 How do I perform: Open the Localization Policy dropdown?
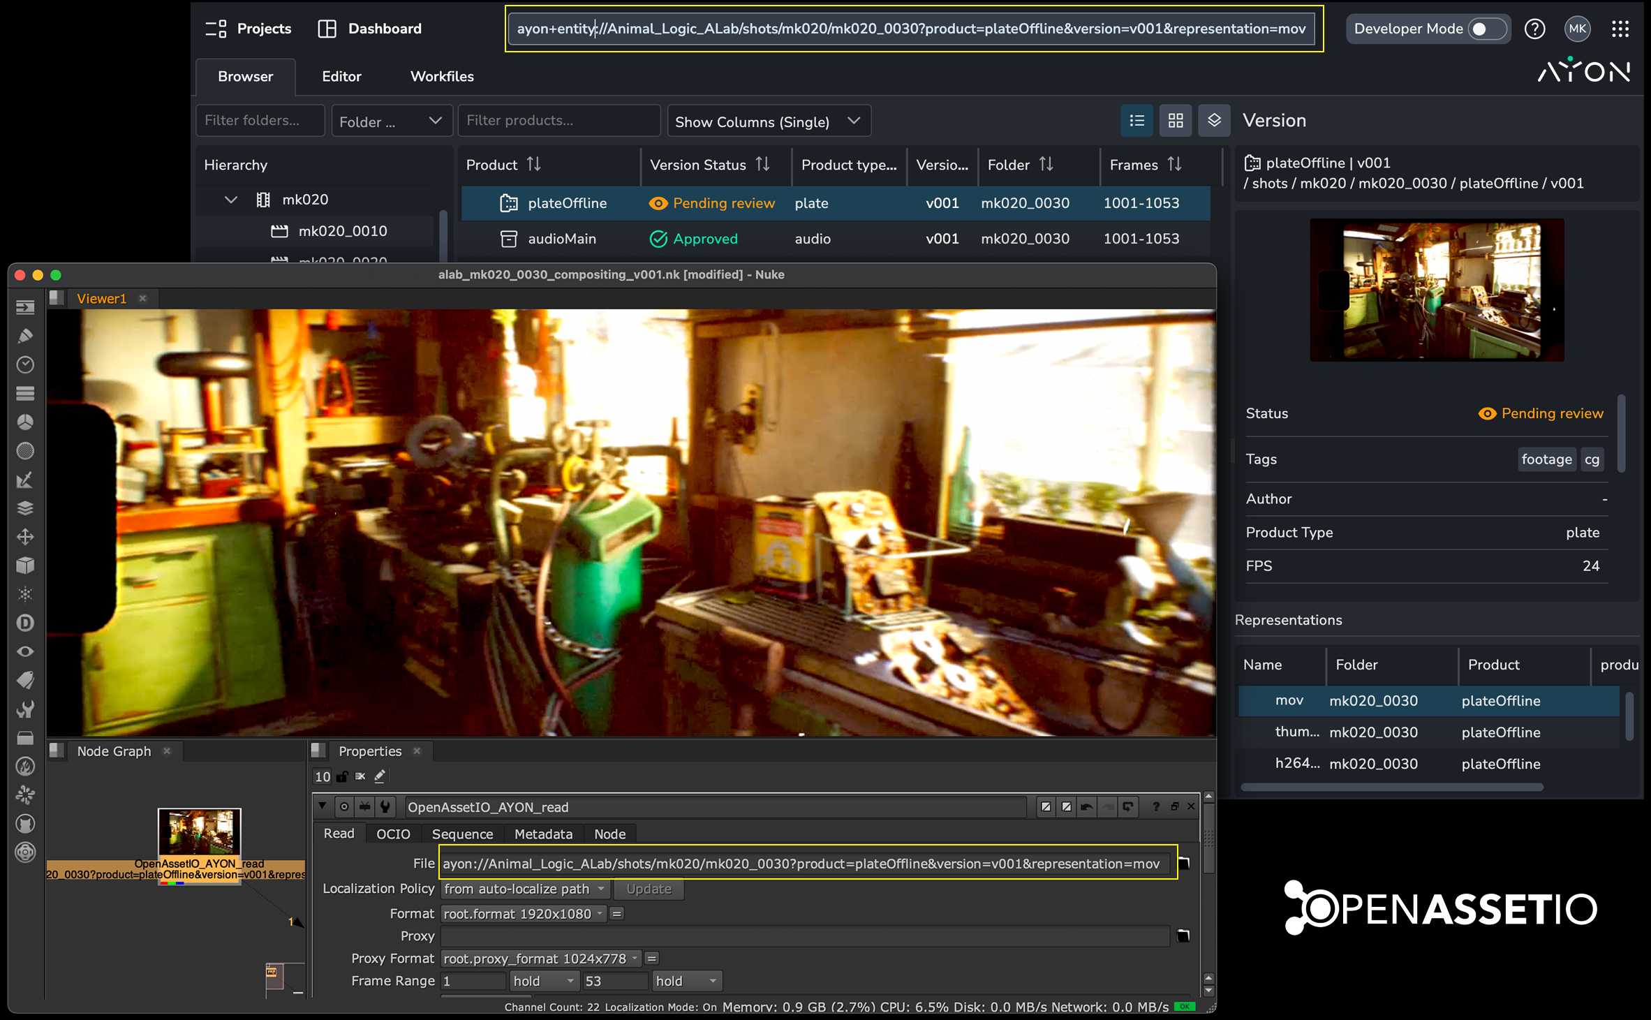tap(525, 889)
